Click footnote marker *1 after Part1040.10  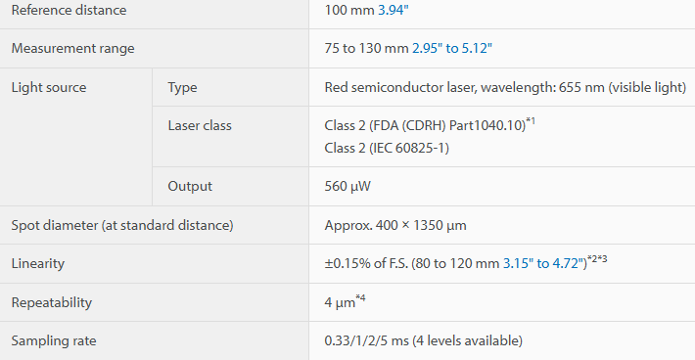[x=531, y=121]
